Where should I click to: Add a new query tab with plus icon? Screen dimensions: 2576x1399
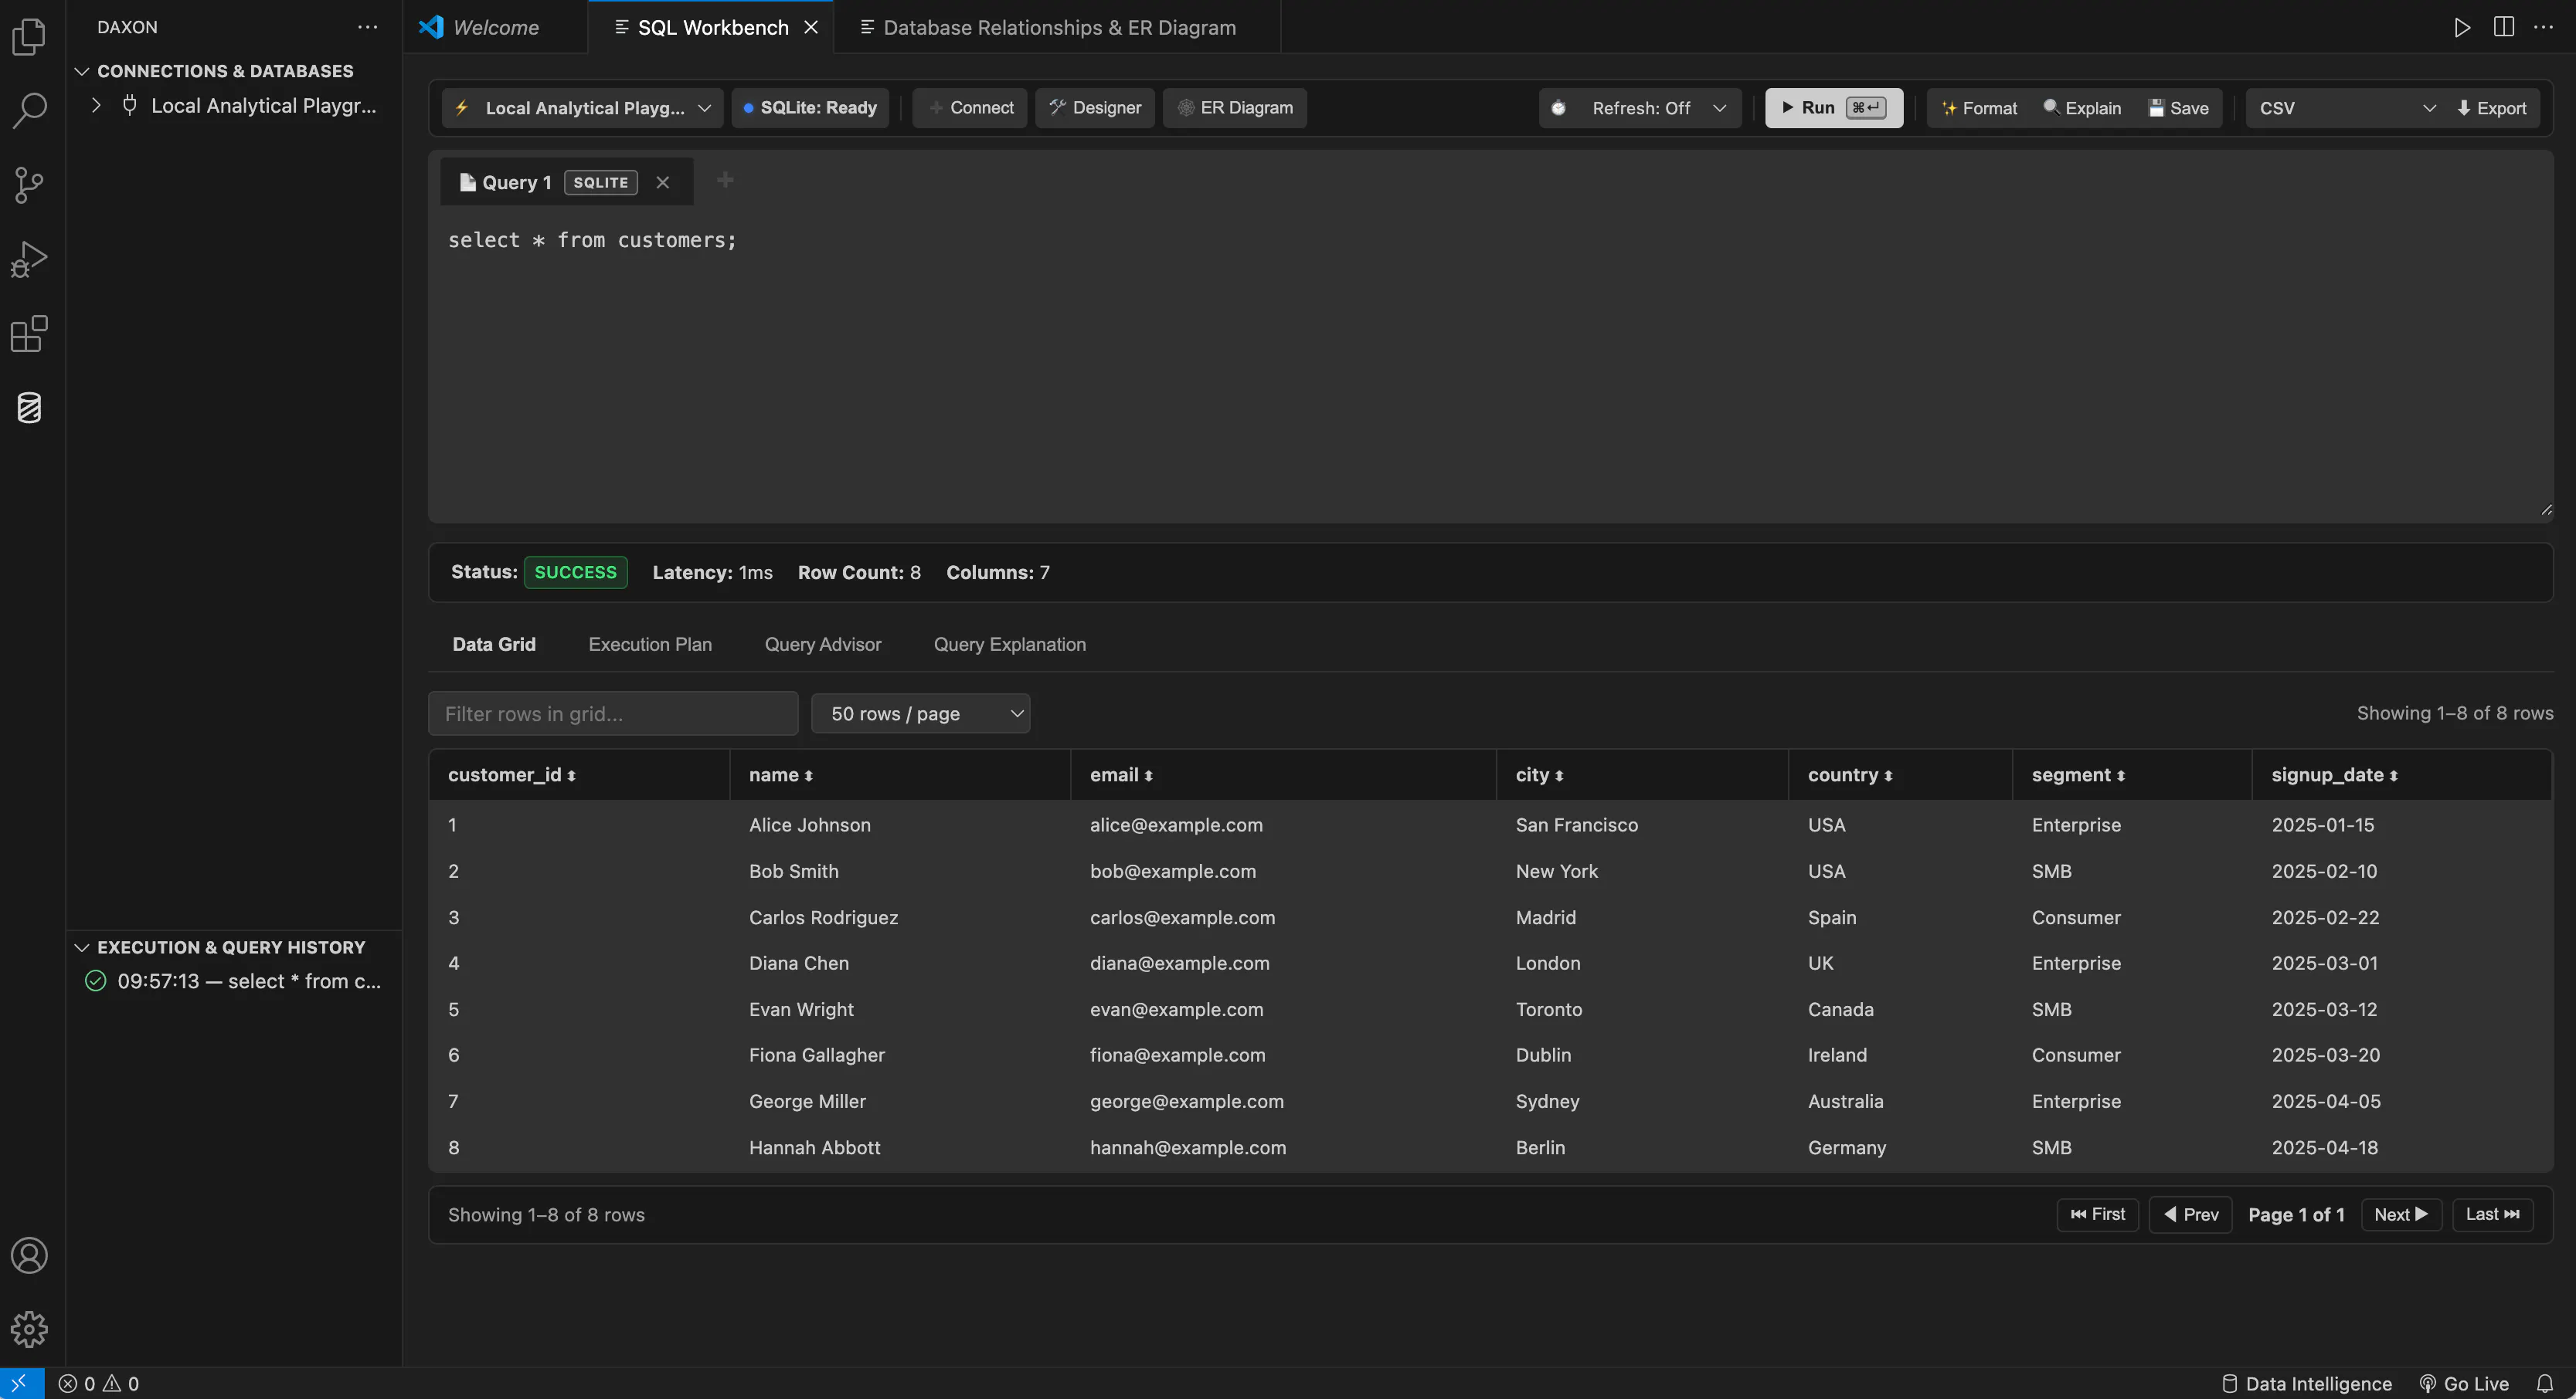(725, 180)
